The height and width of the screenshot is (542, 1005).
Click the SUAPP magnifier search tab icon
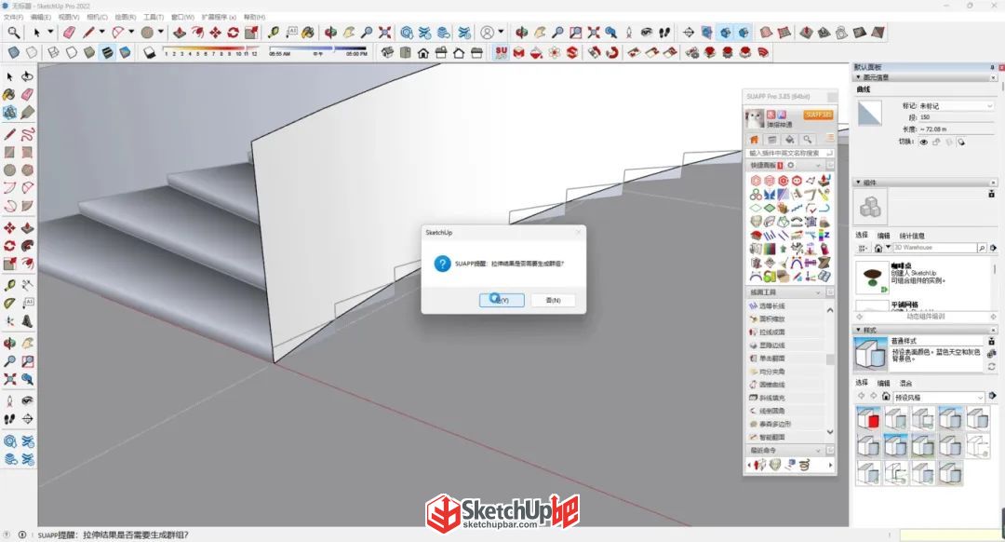tap(808, 139)
